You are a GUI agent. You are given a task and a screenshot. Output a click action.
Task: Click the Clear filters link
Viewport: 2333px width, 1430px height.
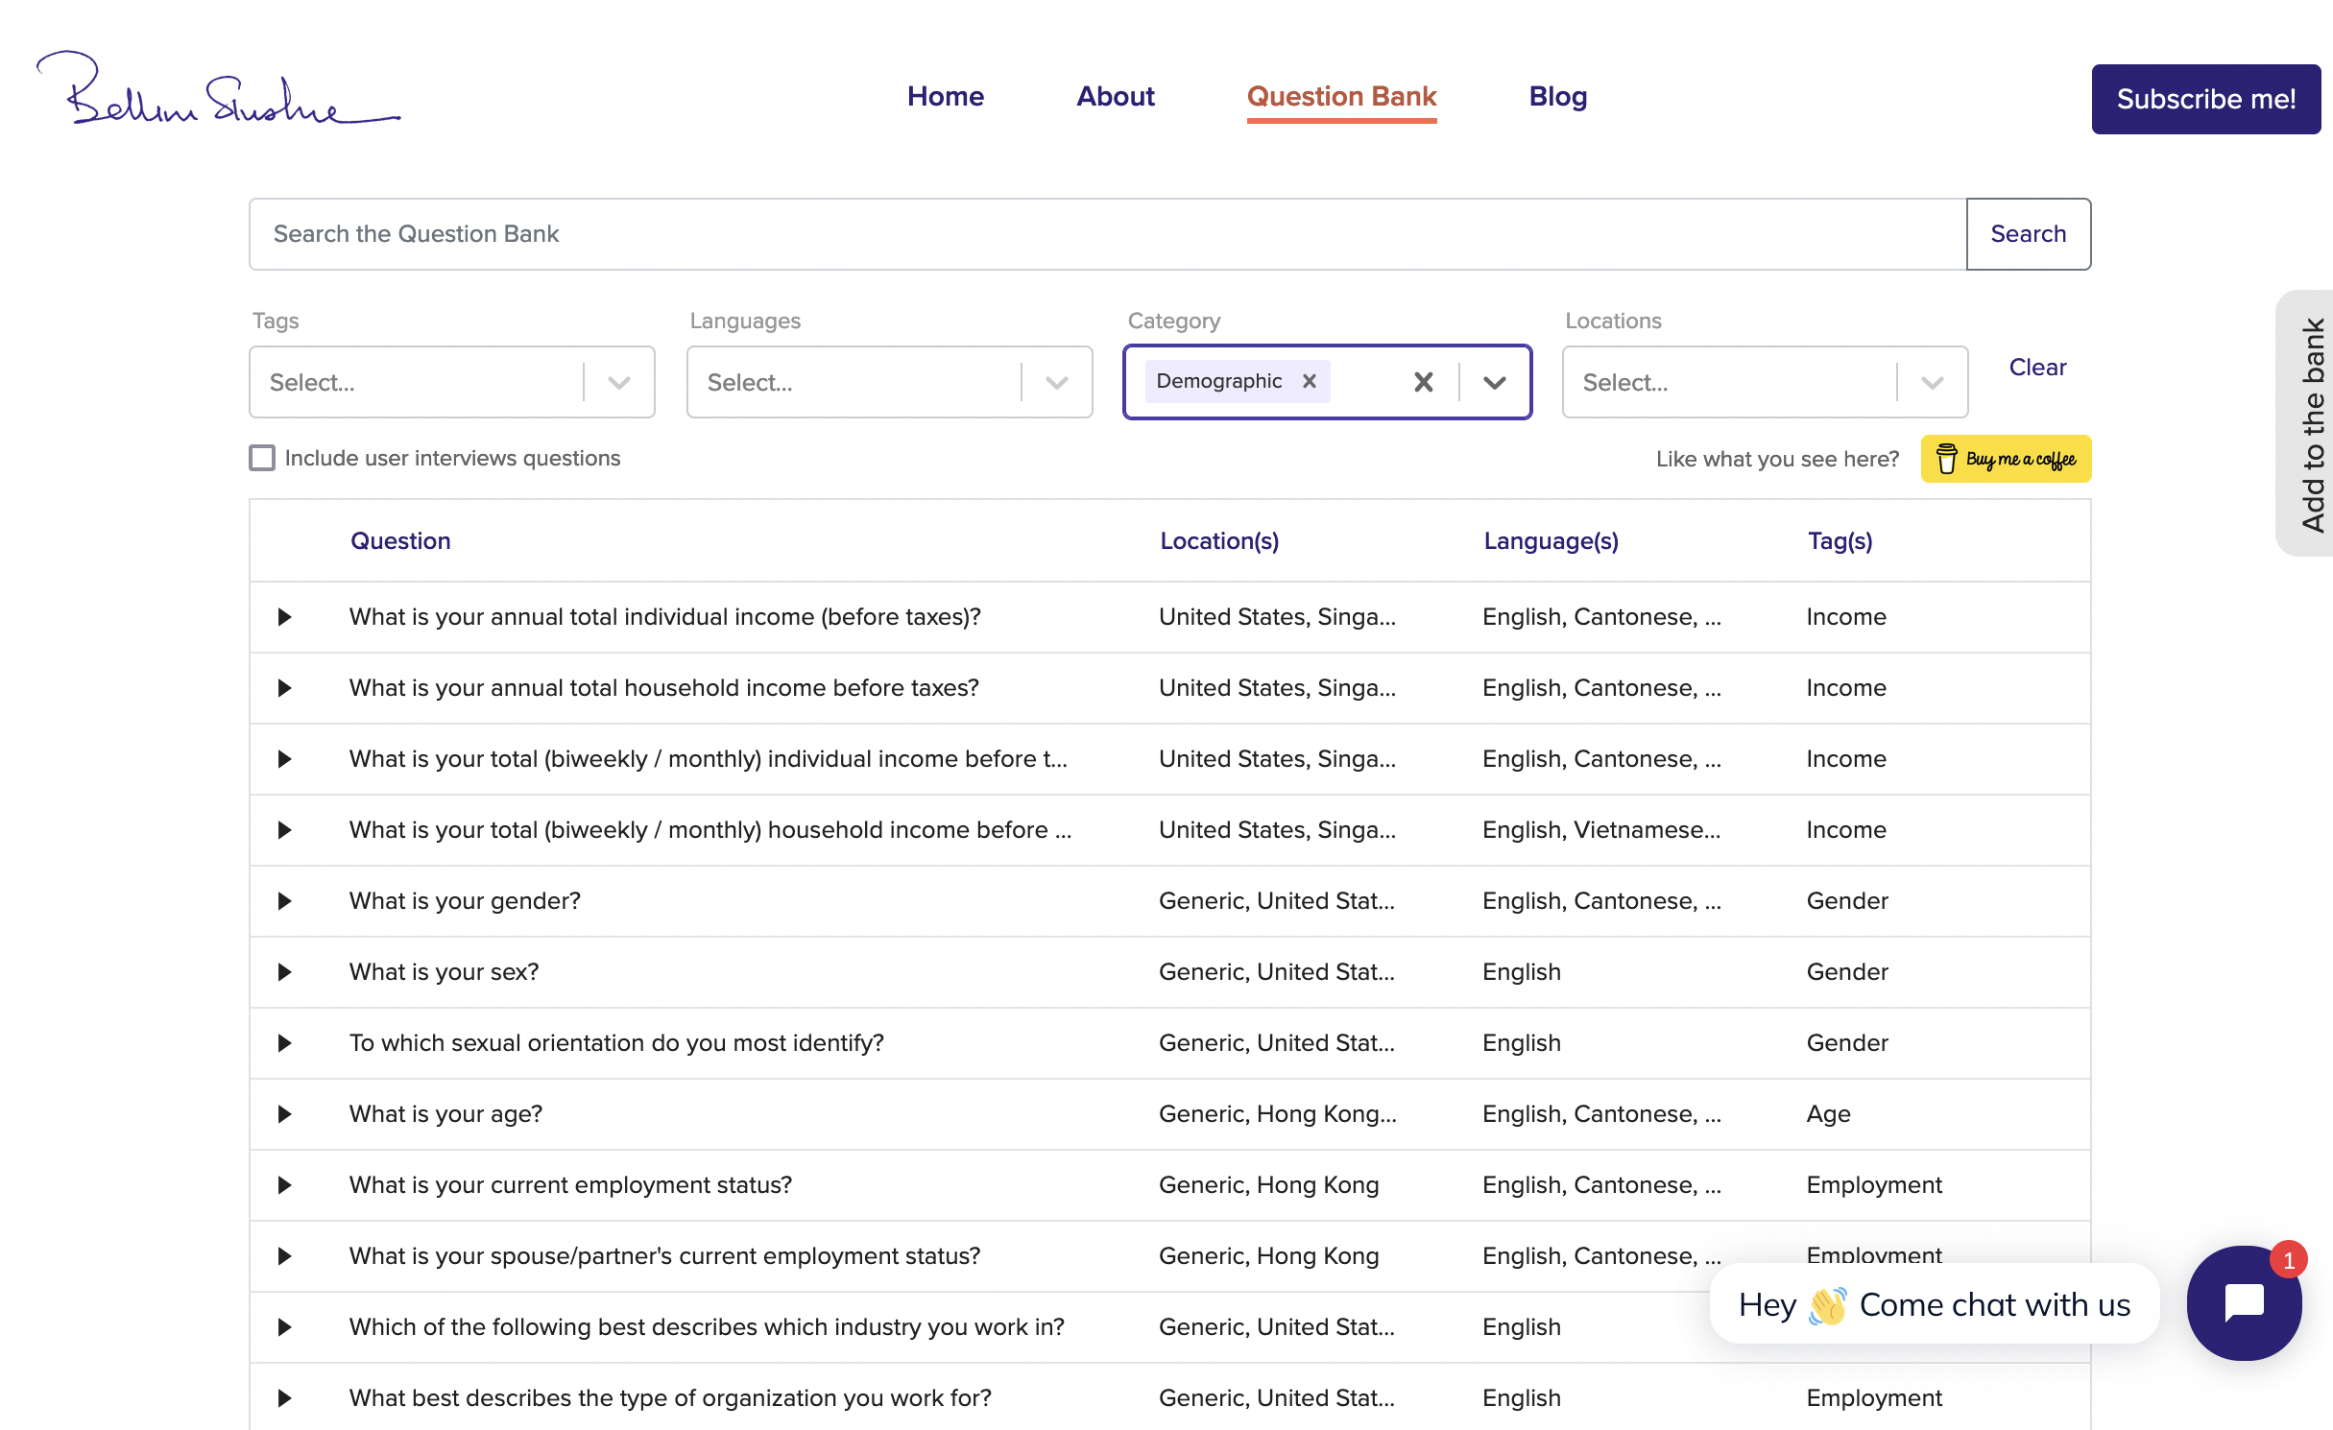[x=2037, y=367]
